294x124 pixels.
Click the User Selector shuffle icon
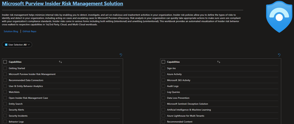[6, 45]
